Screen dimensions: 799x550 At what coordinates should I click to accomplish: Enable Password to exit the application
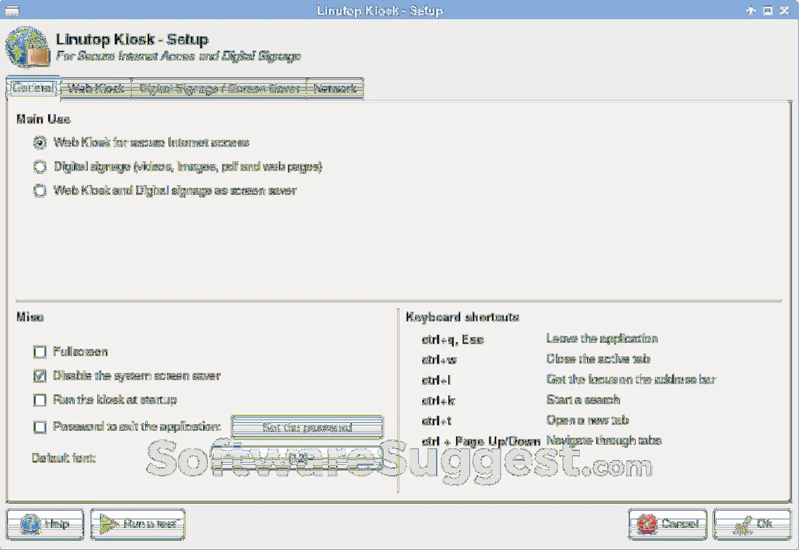coord(40,426)
